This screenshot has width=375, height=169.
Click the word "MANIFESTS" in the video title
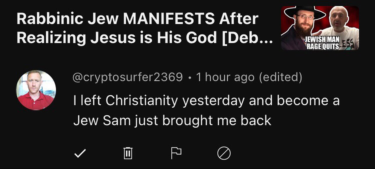(169, 19)
